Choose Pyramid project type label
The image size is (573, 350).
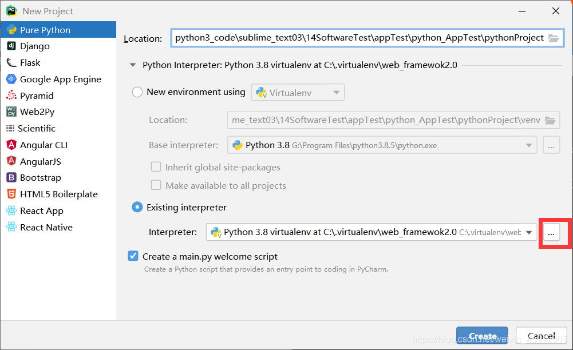(x=37, y=96)
